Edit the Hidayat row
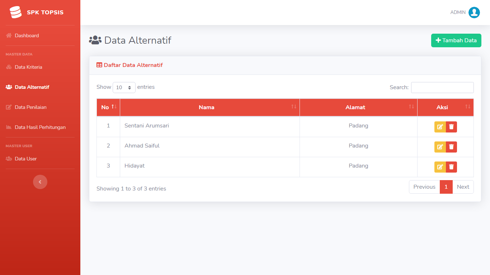Viewport: 490px width, 275px height. 440,167
